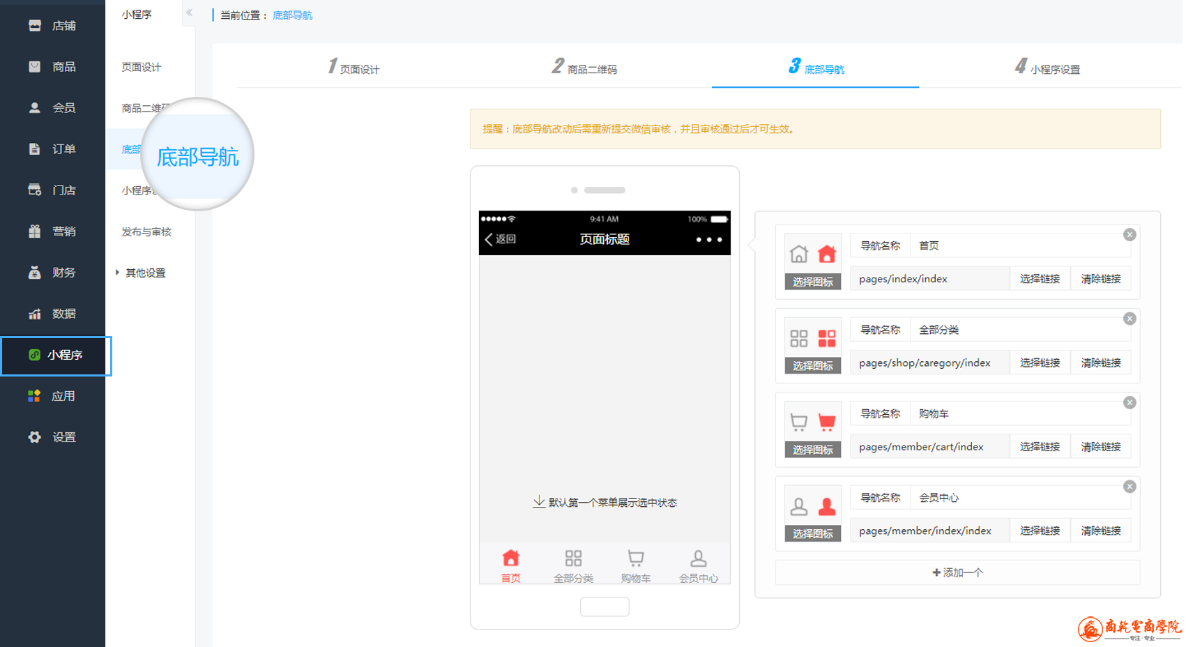
Task: Click 选择图标 button for 购物车 row
Action: point(813,450)
